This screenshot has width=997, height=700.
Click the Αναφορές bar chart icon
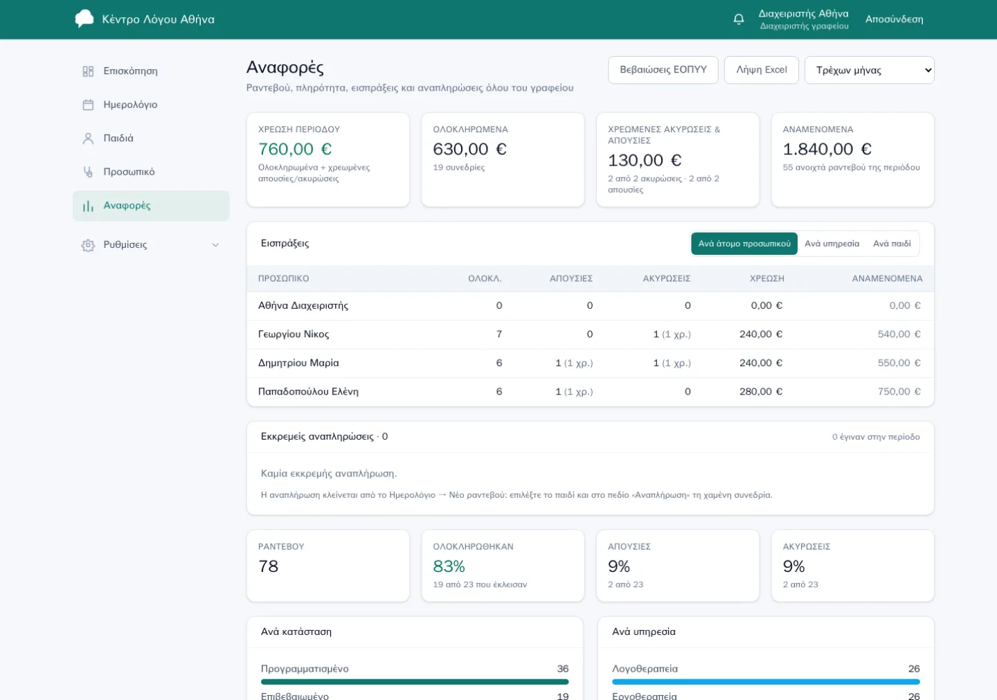88,206
